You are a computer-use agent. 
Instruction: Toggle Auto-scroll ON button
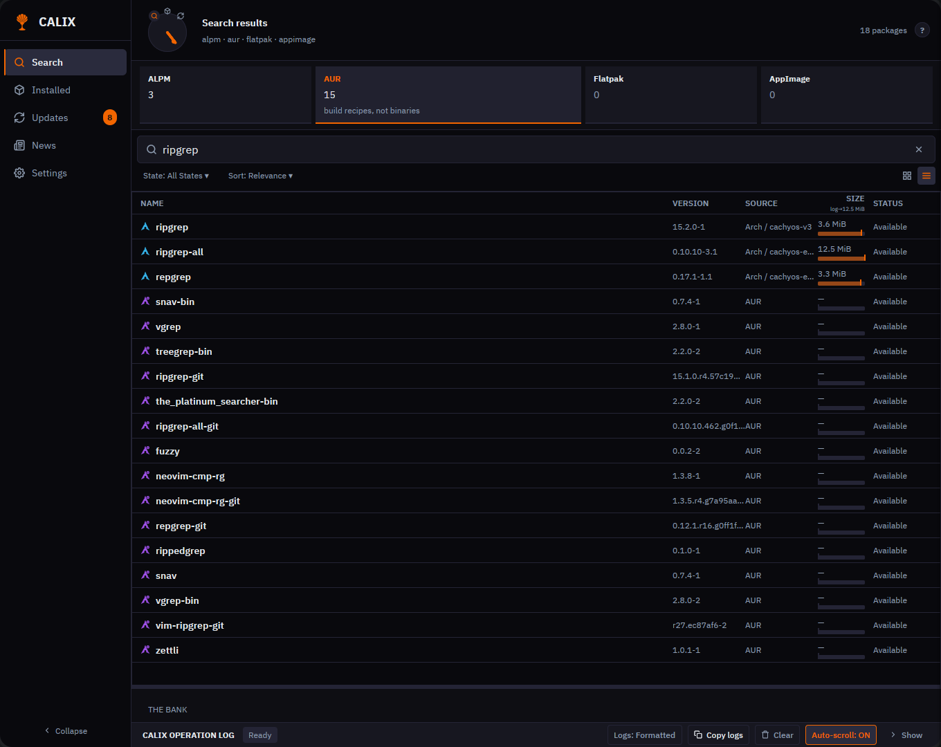tap(841, 735)
